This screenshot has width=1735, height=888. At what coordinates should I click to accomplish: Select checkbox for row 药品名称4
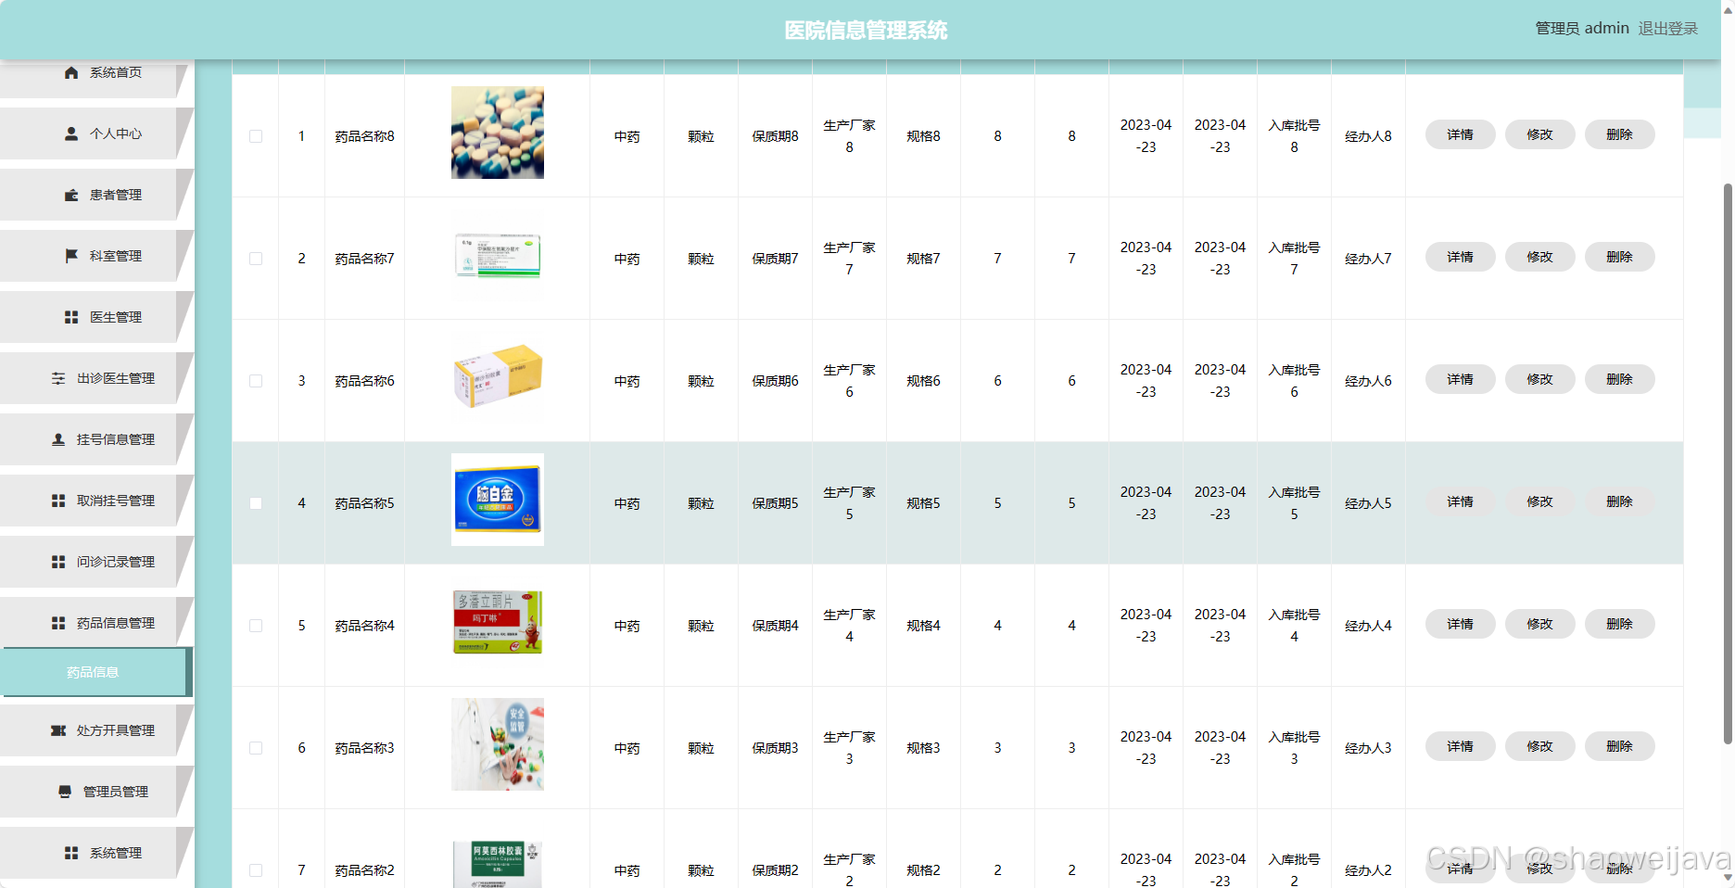pos(256,626)
